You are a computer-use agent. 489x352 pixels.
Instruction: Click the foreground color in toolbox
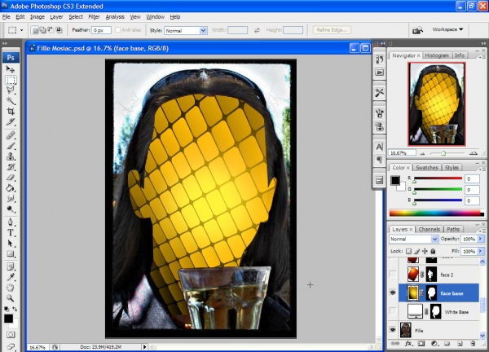pyautogui.click(x=8, y=319)
